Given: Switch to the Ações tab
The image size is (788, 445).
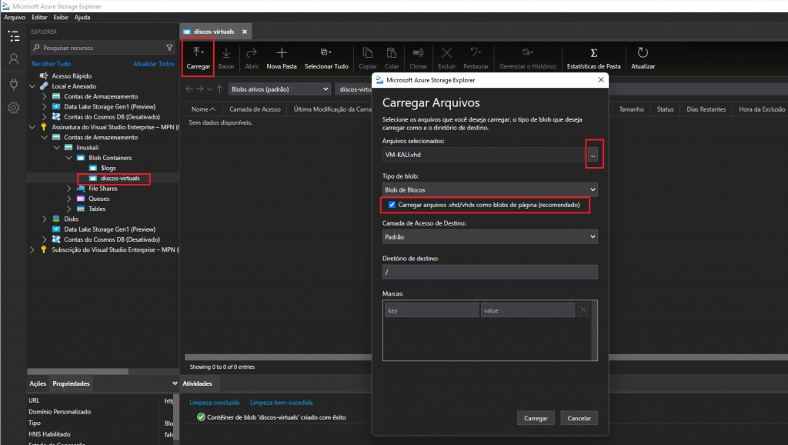Looking at the screenshot, I should pyautogui.click(x=38, y=383).
